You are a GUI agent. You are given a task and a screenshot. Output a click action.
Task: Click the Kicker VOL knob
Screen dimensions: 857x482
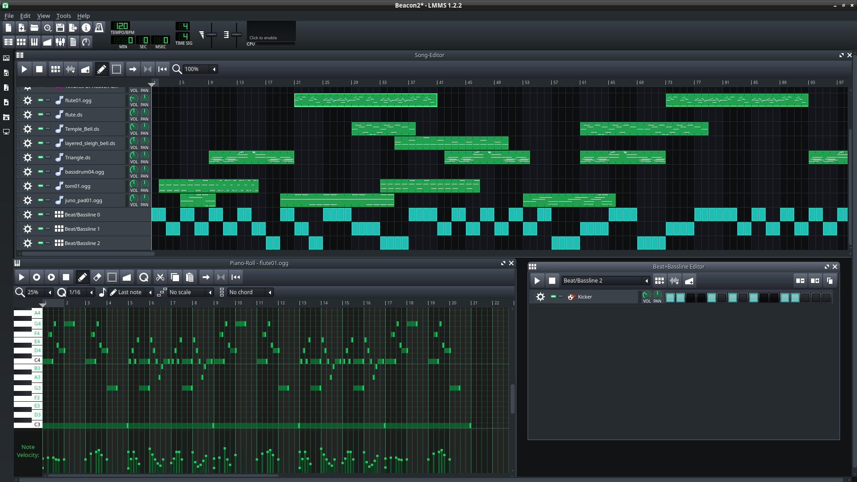[646, 295]
